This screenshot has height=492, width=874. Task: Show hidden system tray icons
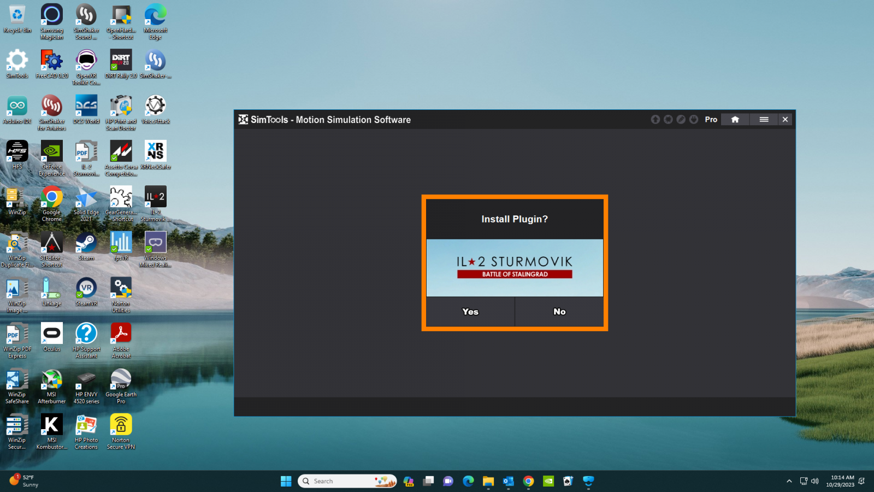pos(789,481)
